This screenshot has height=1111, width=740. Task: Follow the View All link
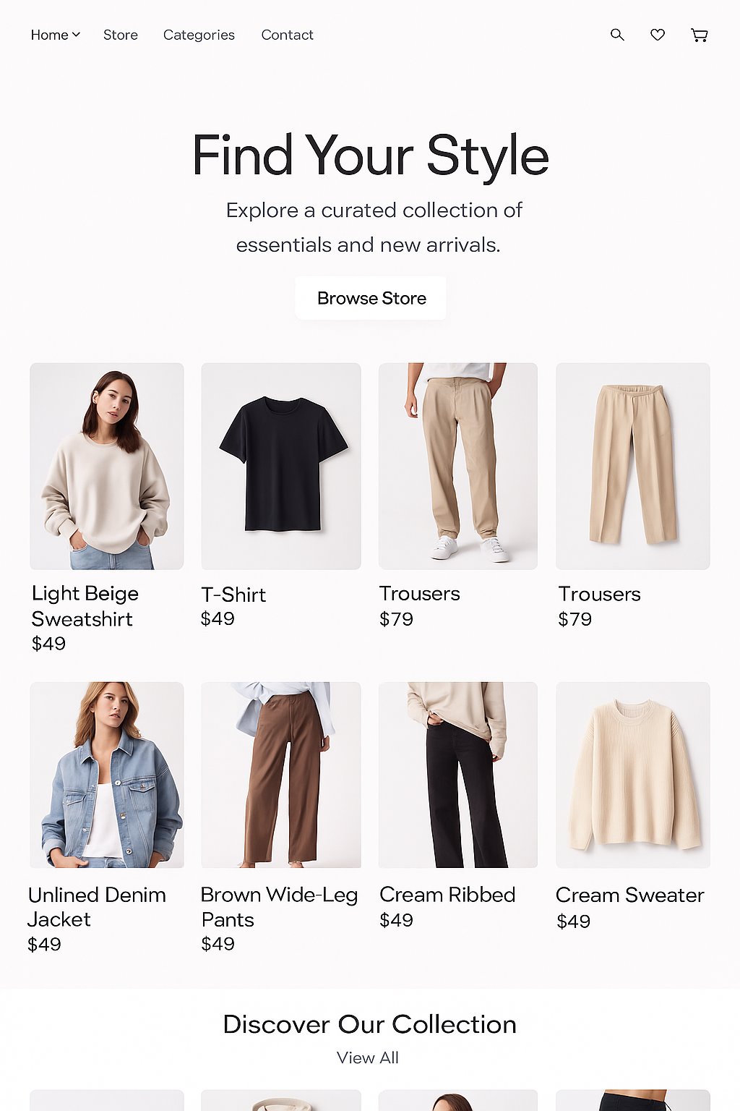[x=368, y=1057]
